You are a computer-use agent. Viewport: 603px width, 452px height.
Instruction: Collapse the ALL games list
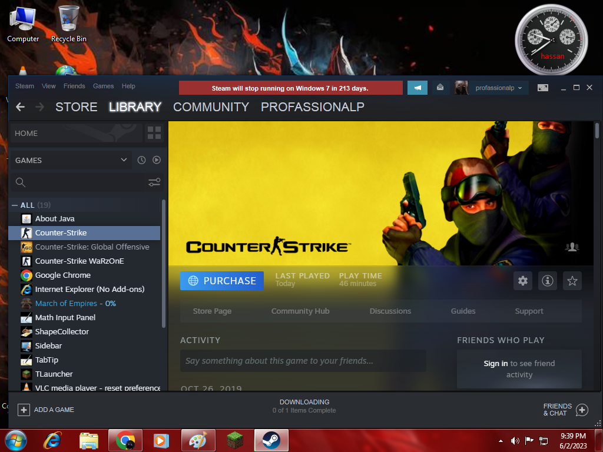click(15, 205)
